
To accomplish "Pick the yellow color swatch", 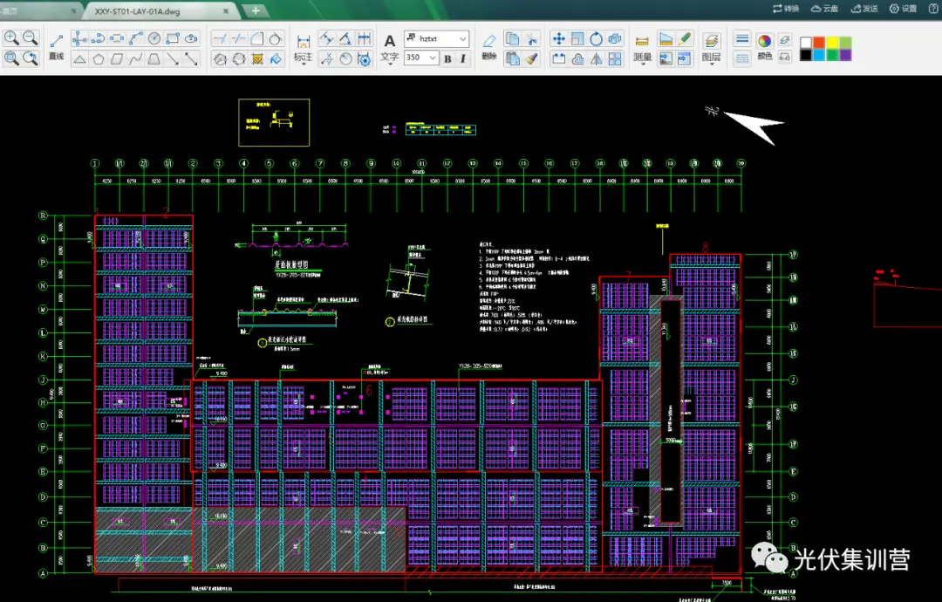I will tap(833, 42).
